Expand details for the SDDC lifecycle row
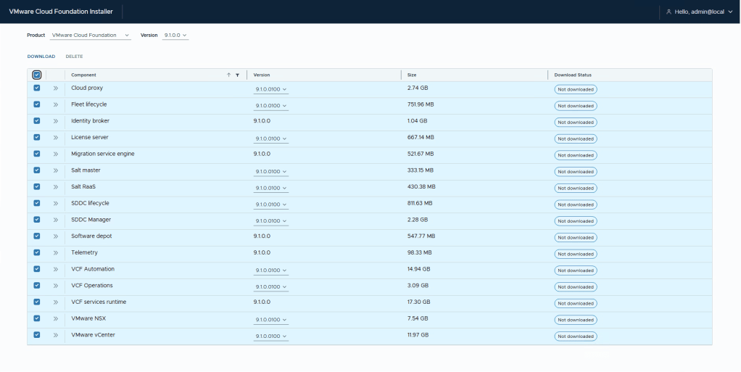Screen dimensions: 741x372 click(55, 204)
